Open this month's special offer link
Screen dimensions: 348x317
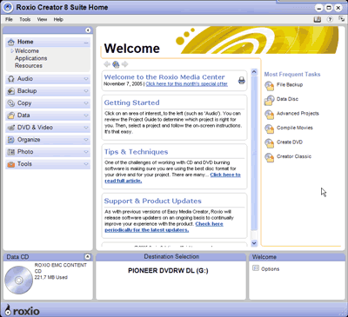186,84
